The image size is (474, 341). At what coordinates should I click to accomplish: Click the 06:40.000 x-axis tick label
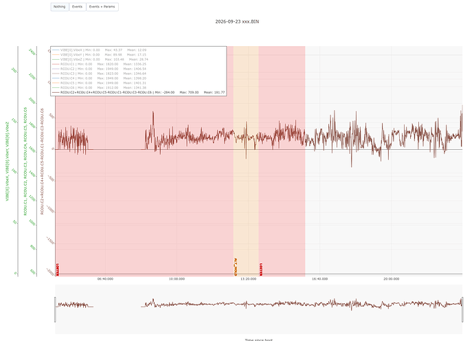(x=105, y=279)
